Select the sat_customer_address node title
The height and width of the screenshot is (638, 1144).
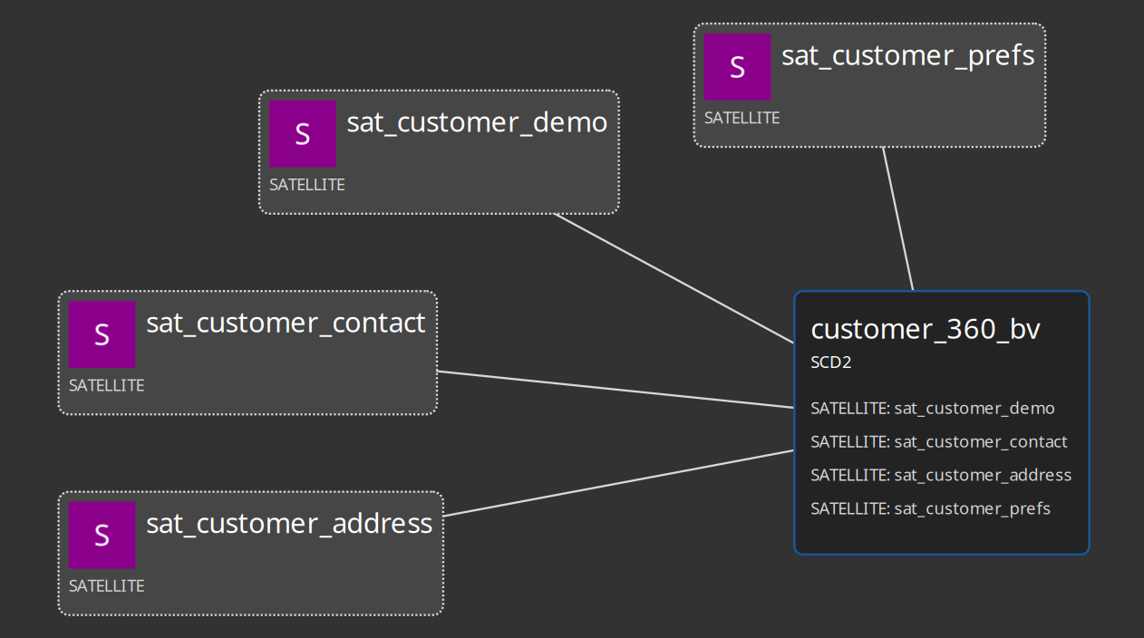[x=289, y=524]
